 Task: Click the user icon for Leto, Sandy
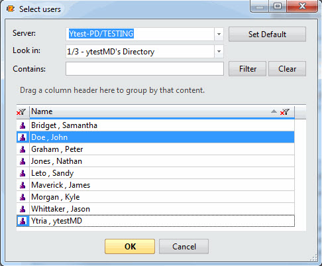[x=23, y=173]
